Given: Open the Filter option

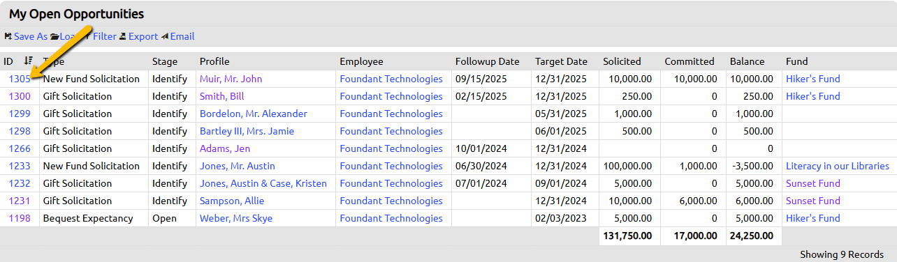Looking at the screenshot, I should click(104, 36).
